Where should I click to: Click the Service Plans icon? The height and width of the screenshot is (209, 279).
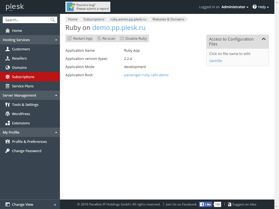pos(8,86)
